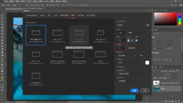The width and height of the screenshot is (183, 103).
Task: Click the clock icon of recent tab
Action: coord(27,16)
